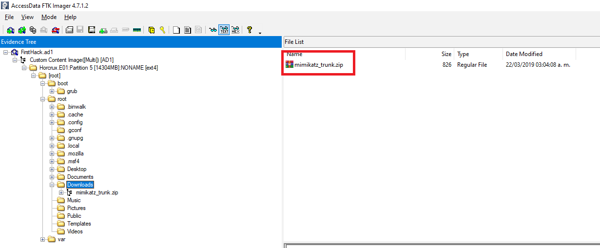The height and width of the screenshot is (248, 600).
Task: Open the Mode menu
Action: point(49,17)
